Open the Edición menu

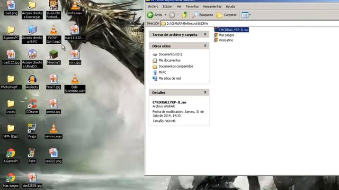pyautogui.click(x=167, y=6)
